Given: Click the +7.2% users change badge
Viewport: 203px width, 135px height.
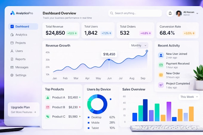Looking at the screenshot, I should point(106,33).
